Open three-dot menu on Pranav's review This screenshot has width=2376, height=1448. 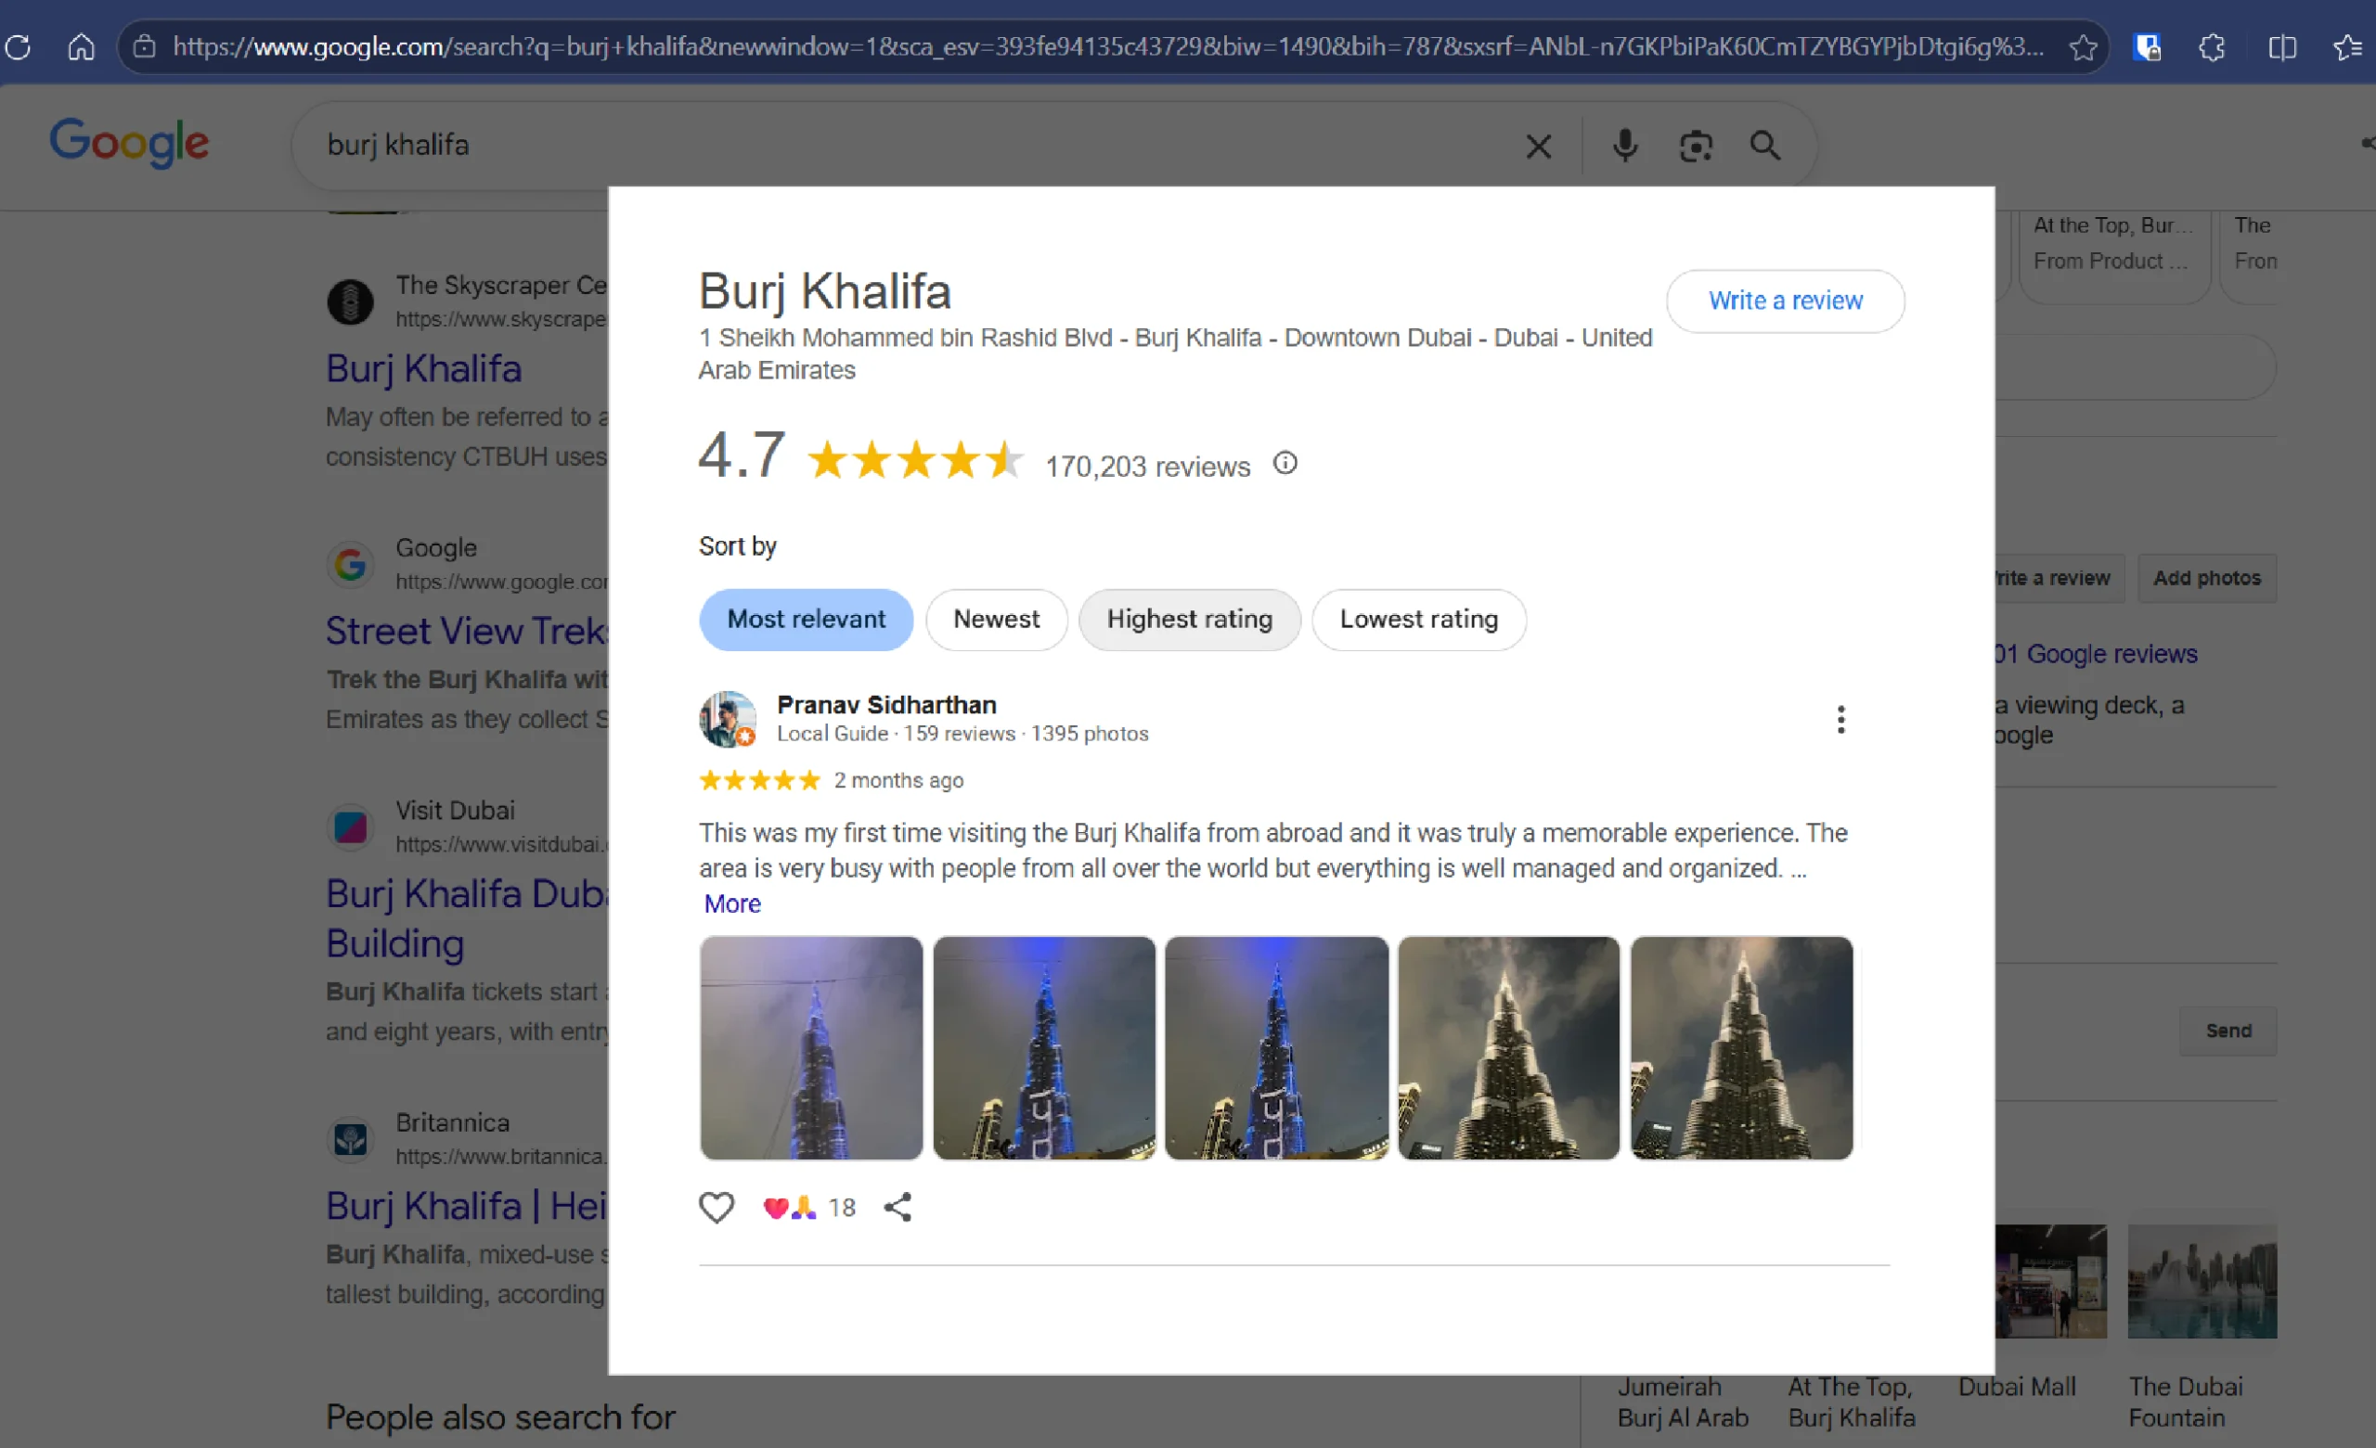1840,719
